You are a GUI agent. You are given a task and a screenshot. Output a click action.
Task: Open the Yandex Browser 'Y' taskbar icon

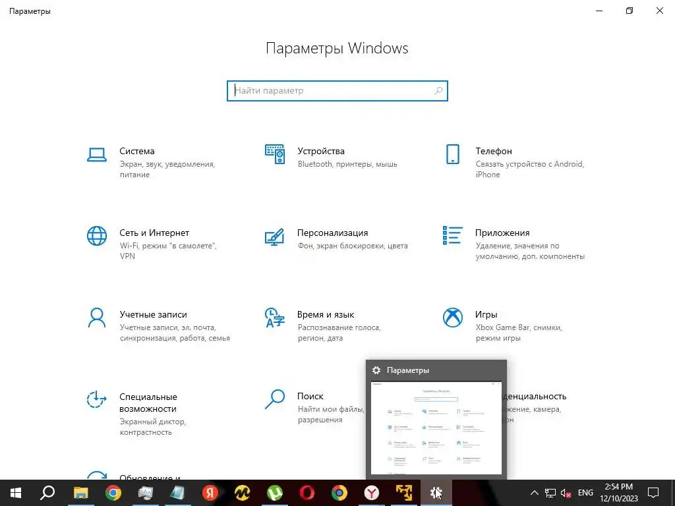pos(372,493)
